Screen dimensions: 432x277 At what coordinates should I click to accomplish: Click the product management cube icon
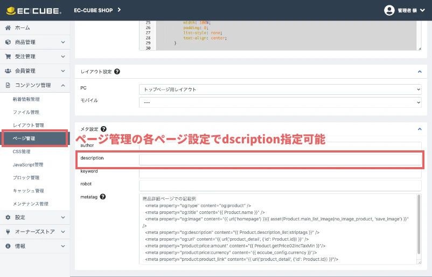8,42
